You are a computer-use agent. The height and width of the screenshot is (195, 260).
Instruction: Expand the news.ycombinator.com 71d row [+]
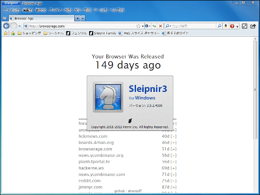pos(174,175)
